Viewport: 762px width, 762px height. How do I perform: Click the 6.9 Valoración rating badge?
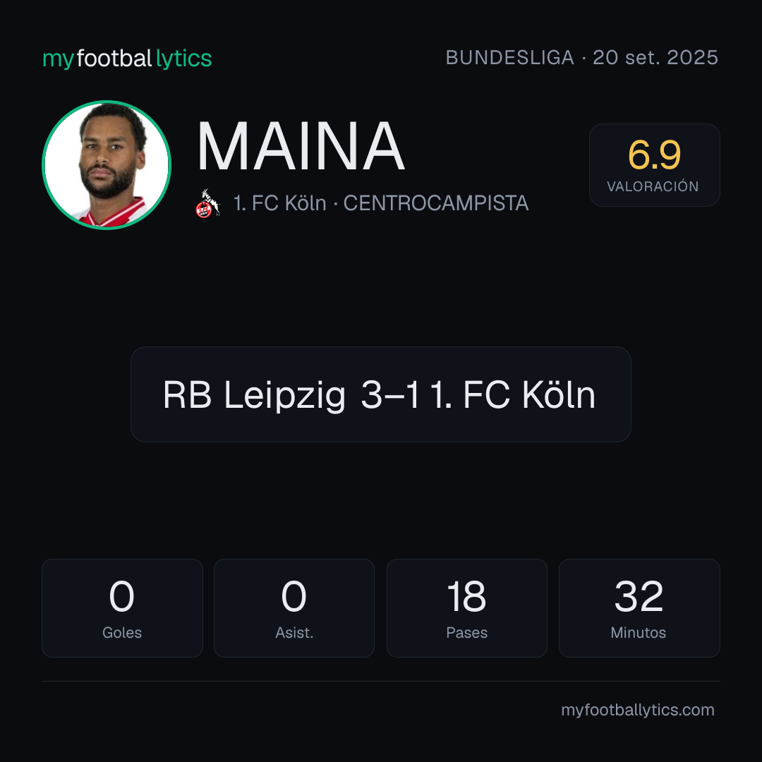click(654, 165)
